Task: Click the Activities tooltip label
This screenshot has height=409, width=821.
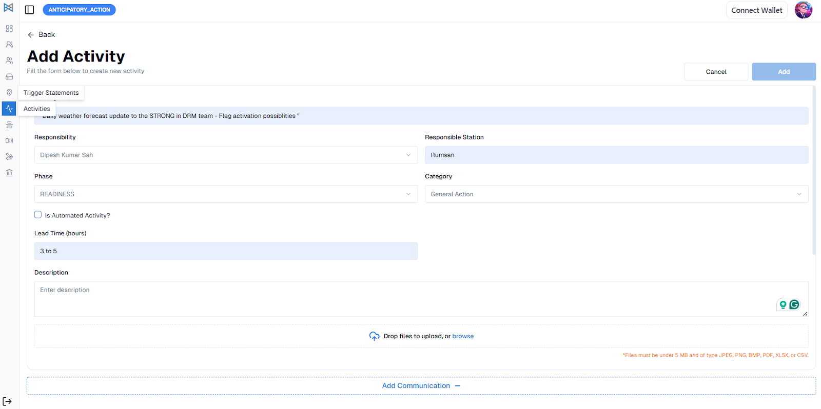Action: click(x=37, y=109)
